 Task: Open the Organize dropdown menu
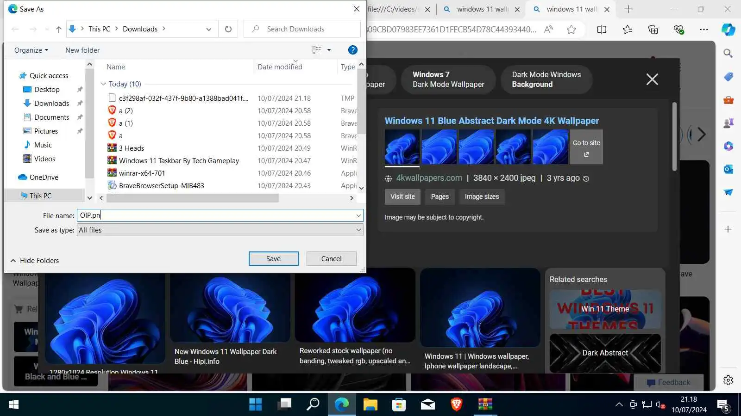(x=31, y=50)
